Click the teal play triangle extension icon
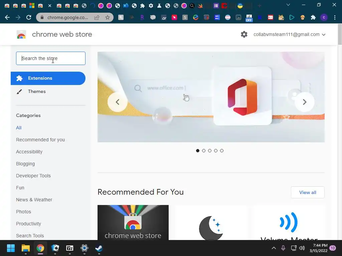Image resolution: width=342 pixels, height=256 pixels. tap(292, 17)
